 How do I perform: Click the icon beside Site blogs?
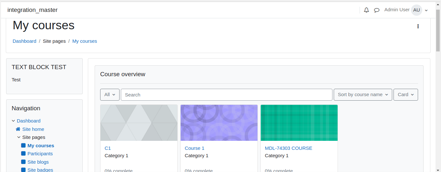click(23, 162)
